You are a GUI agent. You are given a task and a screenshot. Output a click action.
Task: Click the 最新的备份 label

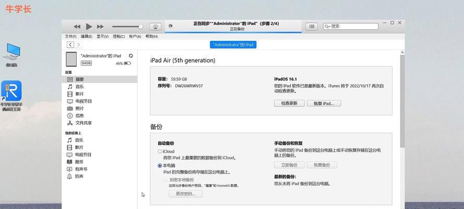[x=285, y=177]
